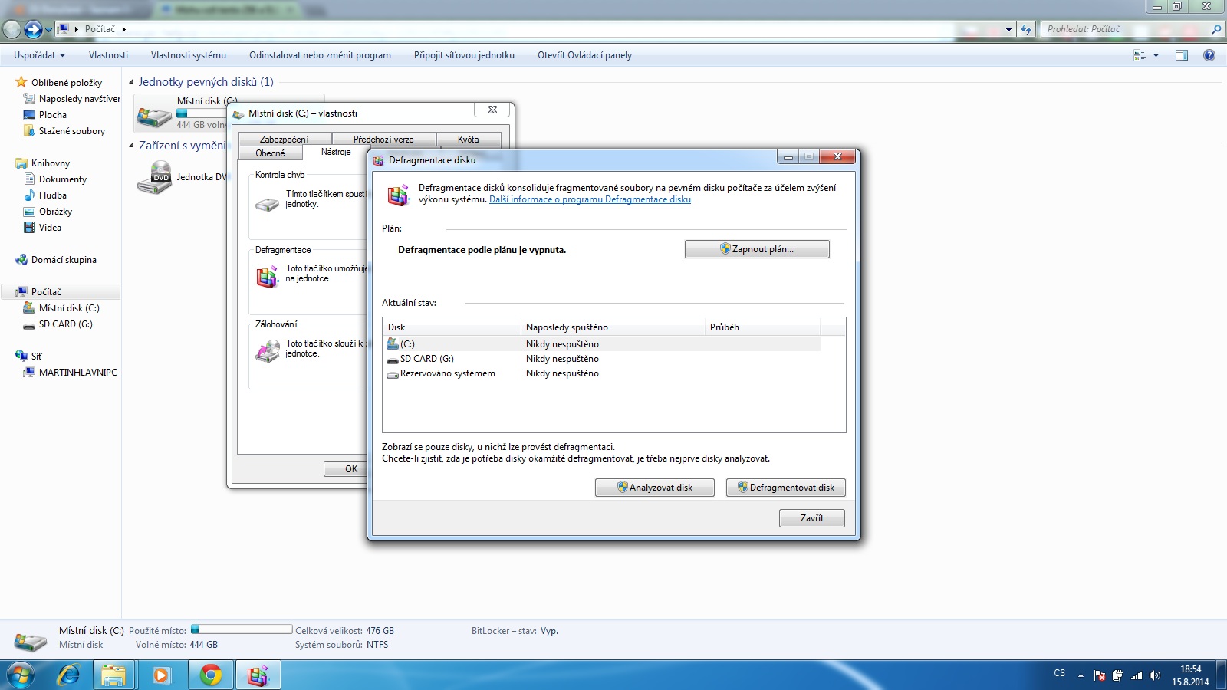Image resolution: width=1227 pixels, height=690 pixels.
Task: Open Další informace o programu Defragmentace link
Action: pos(590,199)
